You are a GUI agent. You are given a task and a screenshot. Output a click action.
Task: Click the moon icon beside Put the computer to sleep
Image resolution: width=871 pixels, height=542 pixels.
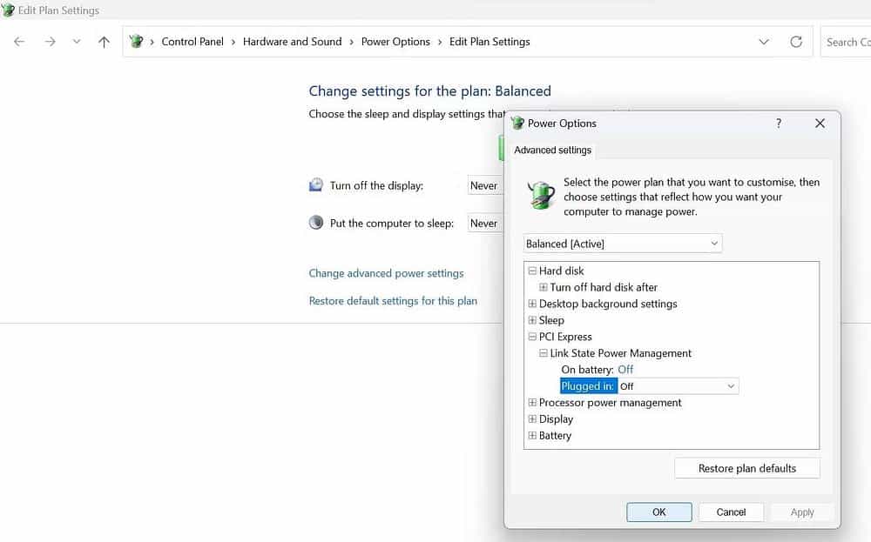point(315,223)
